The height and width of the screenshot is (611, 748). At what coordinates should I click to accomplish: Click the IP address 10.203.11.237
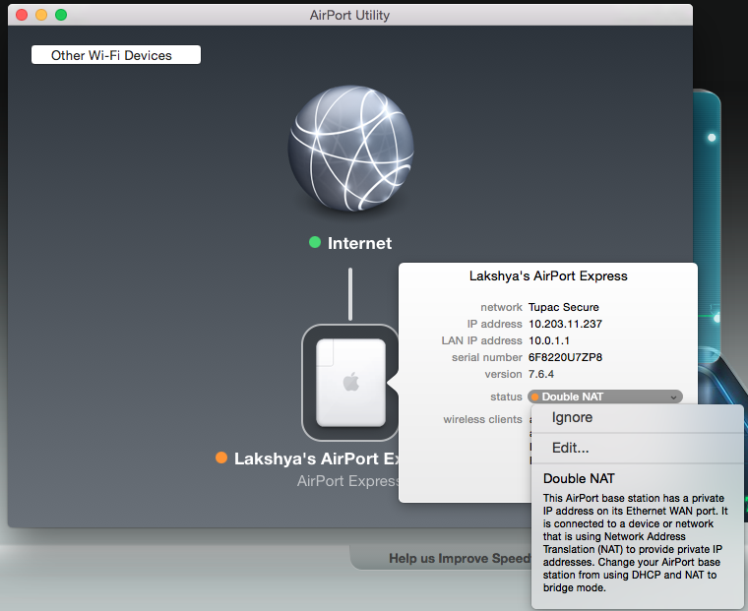(x=565, y=324)
